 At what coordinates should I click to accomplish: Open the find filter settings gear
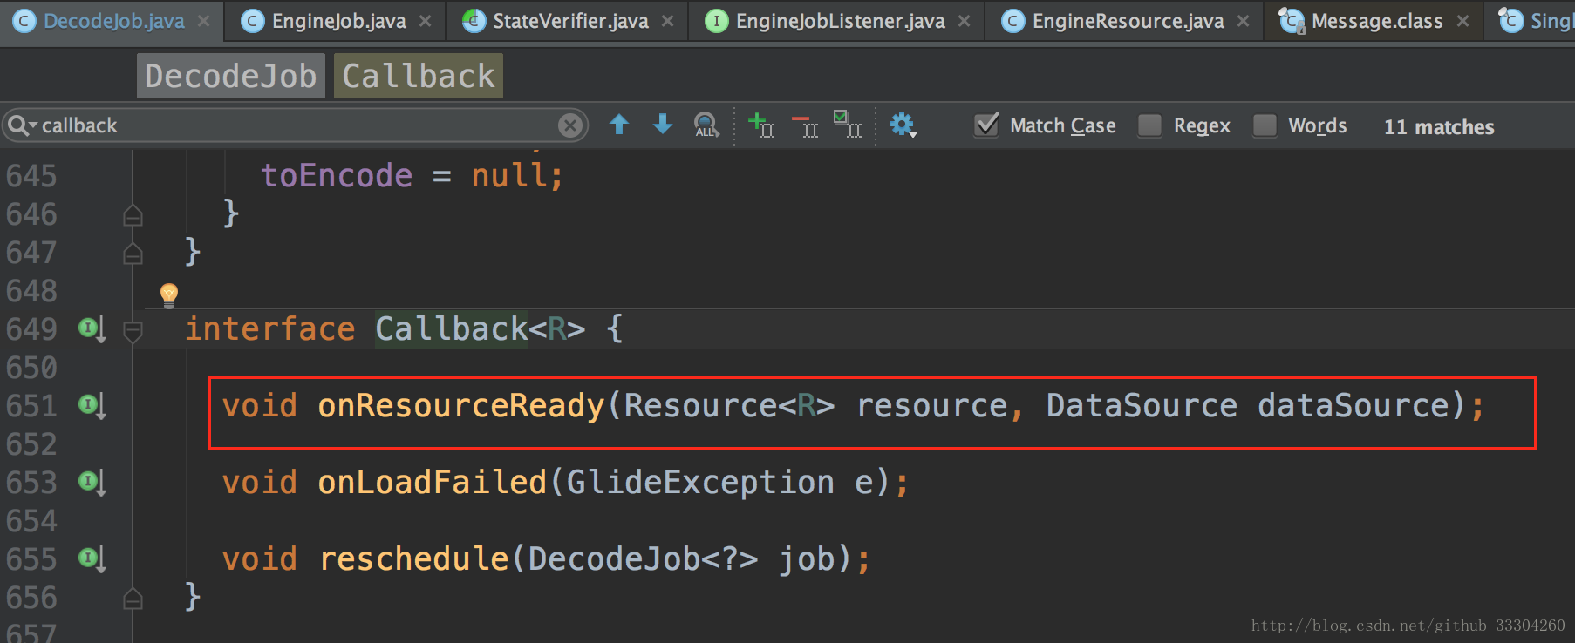[x=903, y=125]
